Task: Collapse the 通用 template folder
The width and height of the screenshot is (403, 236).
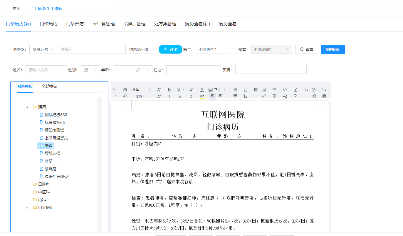Action: 27,107
